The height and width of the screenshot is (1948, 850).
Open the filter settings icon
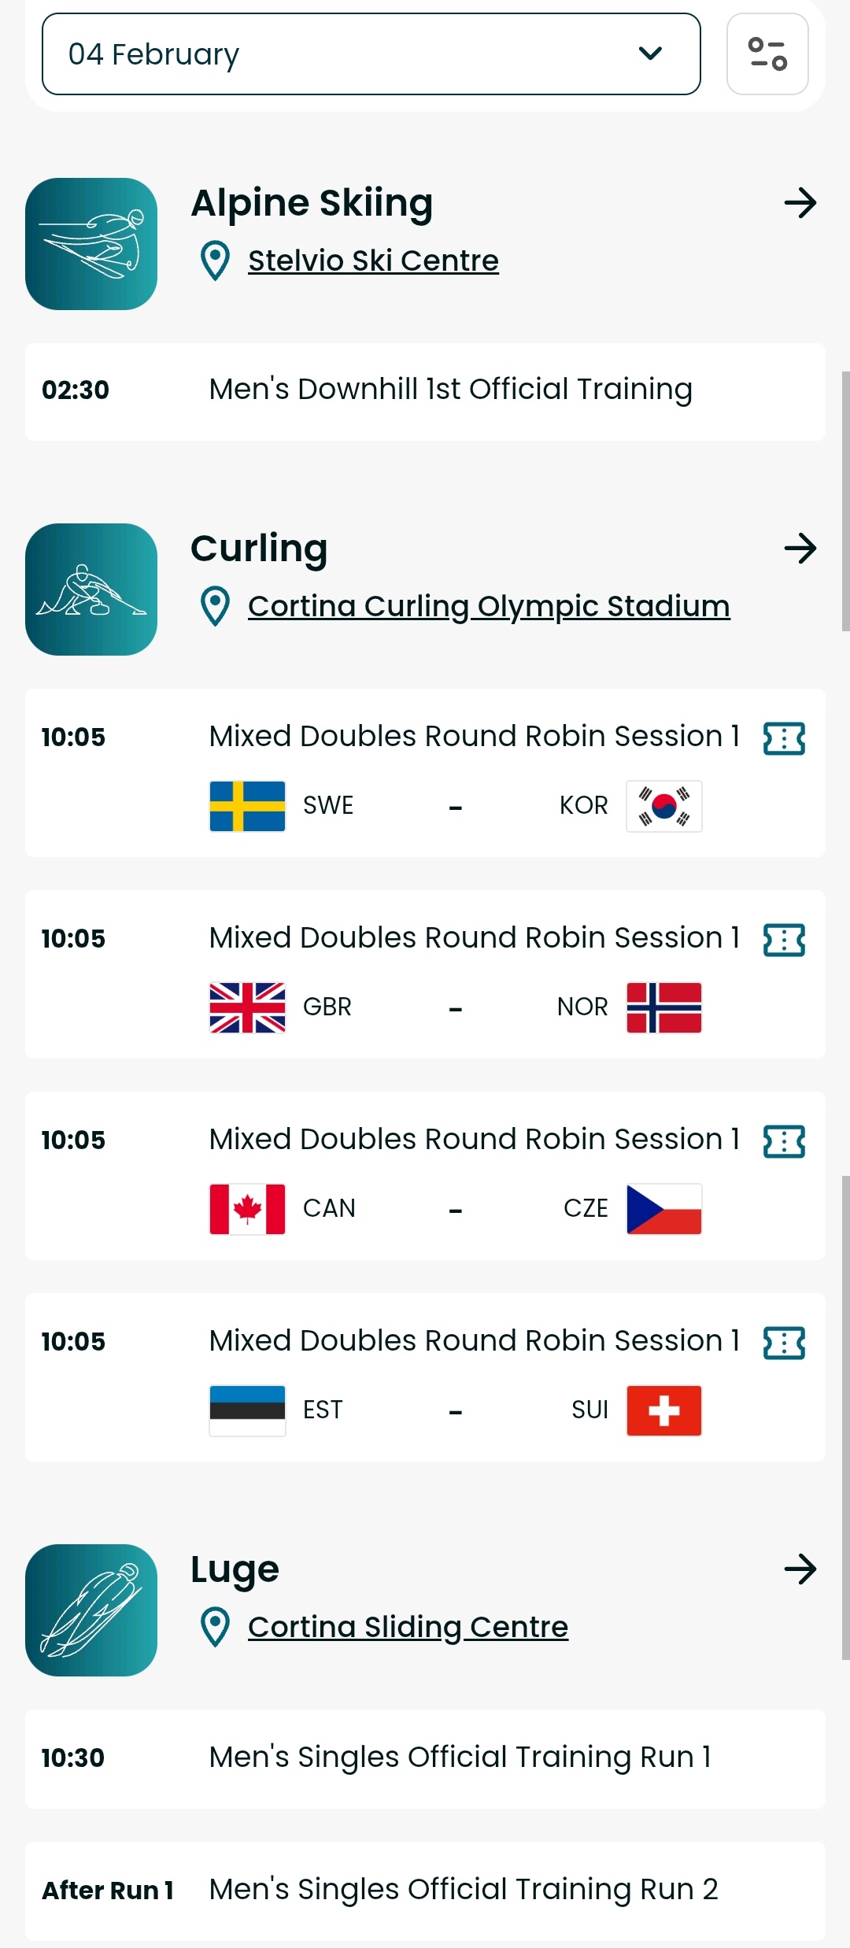click(x=767, y=54)
